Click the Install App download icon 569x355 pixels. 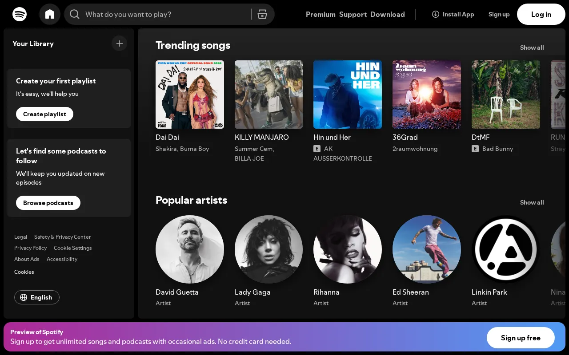coord(436,14)
